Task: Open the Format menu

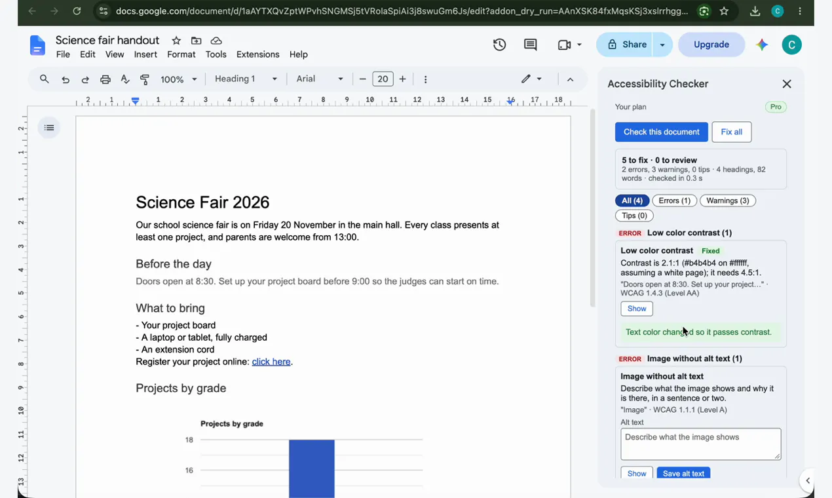Action: click(x=181, y=54)
